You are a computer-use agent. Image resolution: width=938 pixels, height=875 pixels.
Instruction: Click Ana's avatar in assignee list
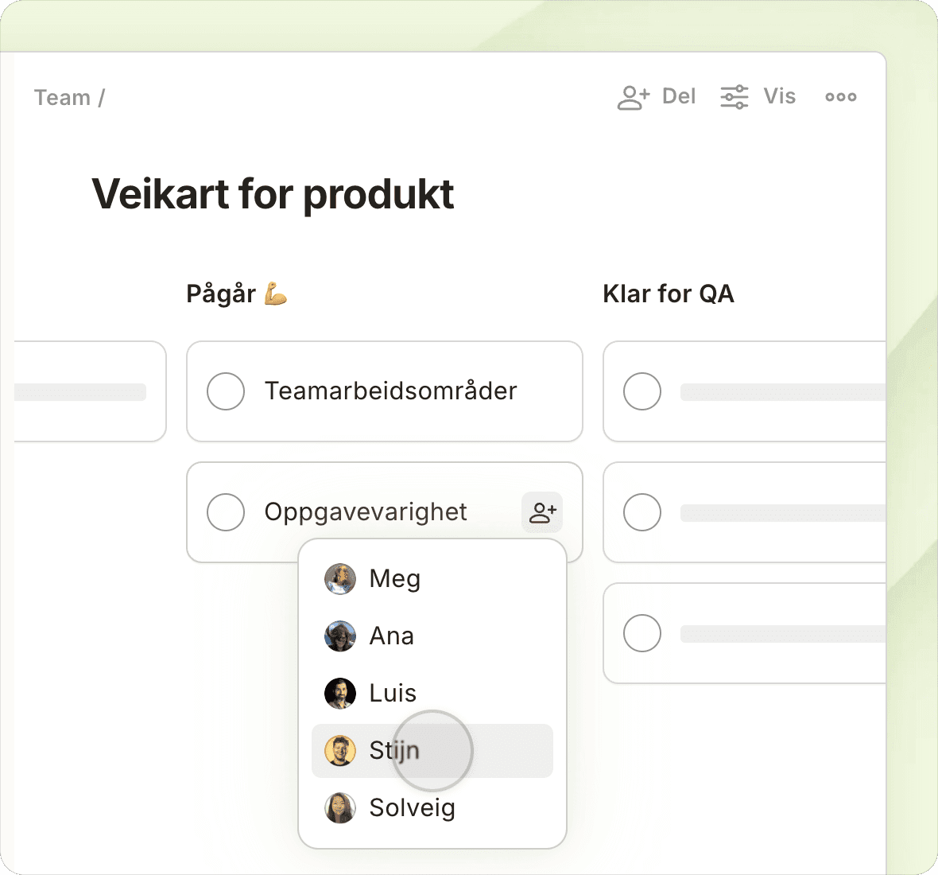pyautogui.click(x=340, y=636)
